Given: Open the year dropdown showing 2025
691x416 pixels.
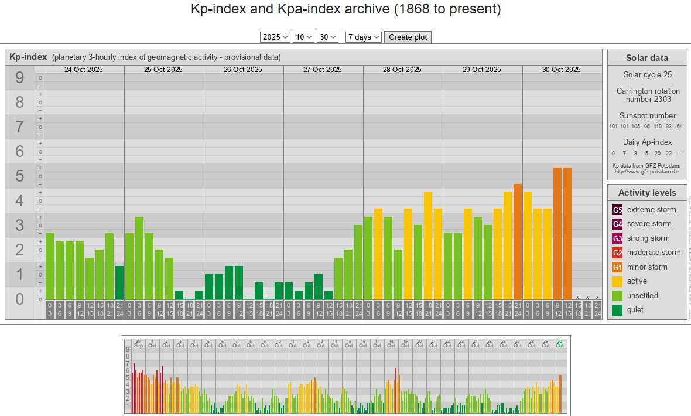Looking at the screenshot, I should (275, 37).
